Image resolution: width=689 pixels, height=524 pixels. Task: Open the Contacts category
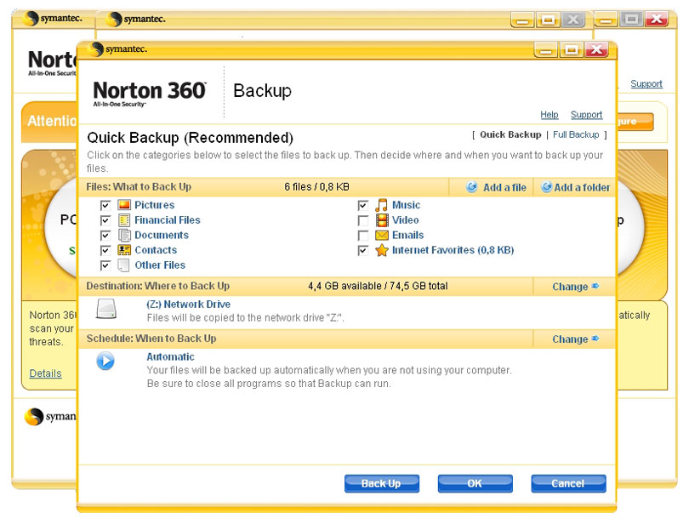click(156, 250)
